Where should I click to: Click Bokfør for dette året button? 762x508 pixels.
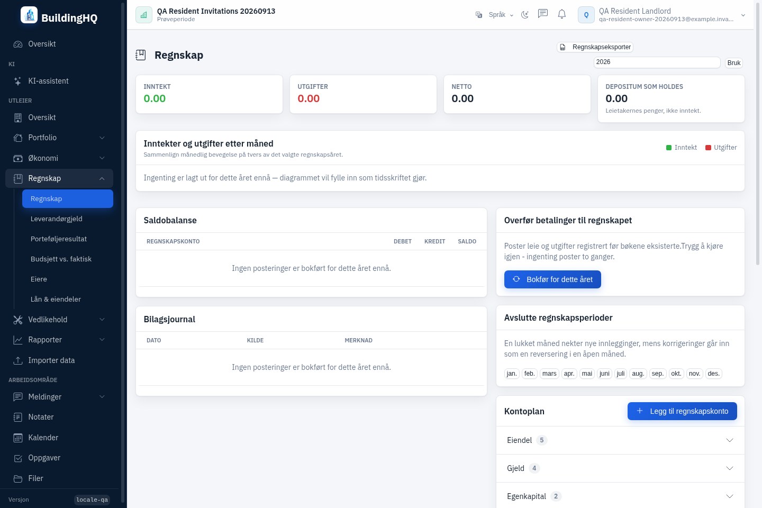[x=552, y=279]
